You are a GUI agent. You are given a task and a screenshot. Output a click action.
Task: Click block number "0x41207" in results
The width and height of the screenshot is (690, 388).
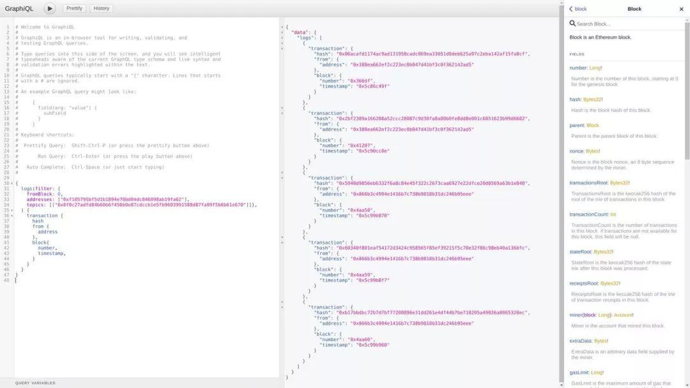(361, 145)
